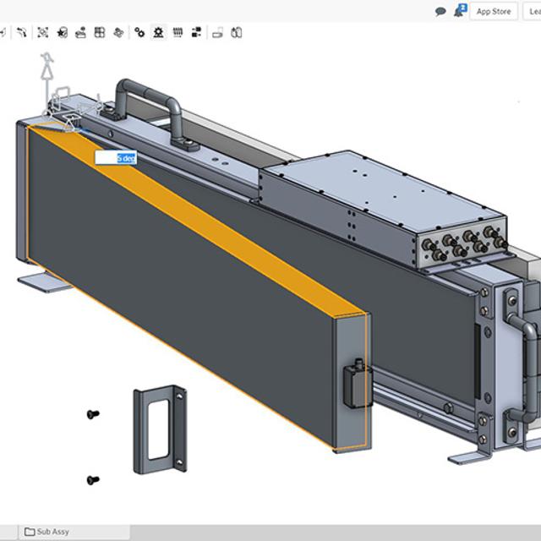Click the starred cube toolbar icon
Screen dimensions: 541x541
62,33
